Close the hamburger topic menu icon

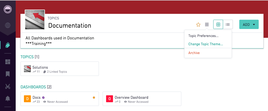click(x=207, y=24)
